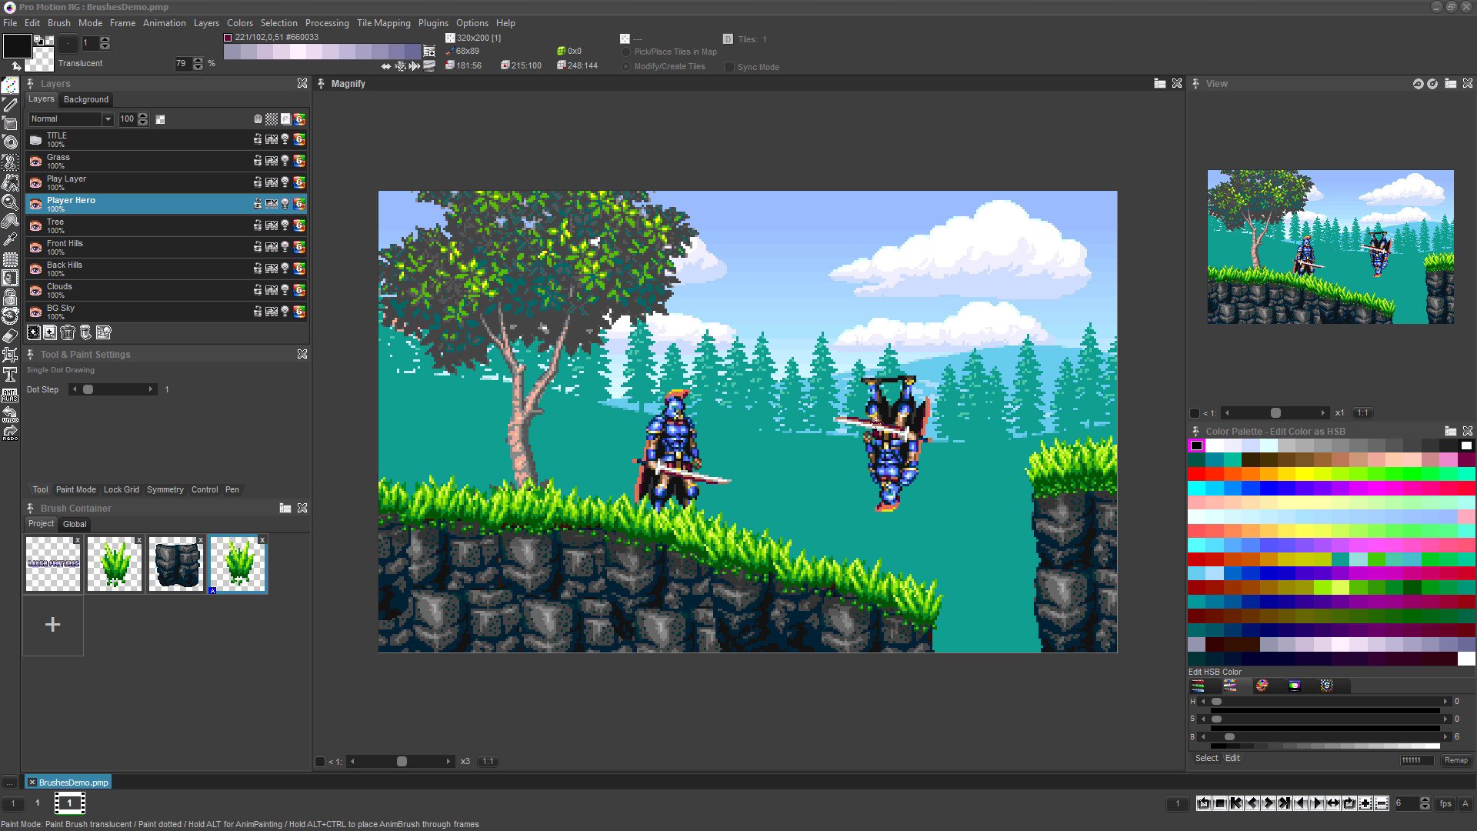Select the Text tool
This screenshot has width=1477, height=831.
coord(10,375)
